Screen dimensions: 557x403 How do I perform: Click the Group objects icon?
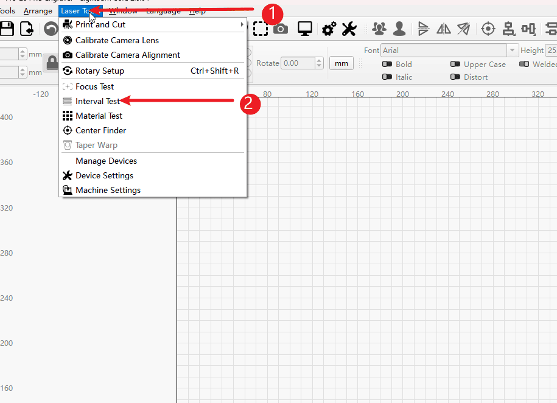[x=379, y=29]
